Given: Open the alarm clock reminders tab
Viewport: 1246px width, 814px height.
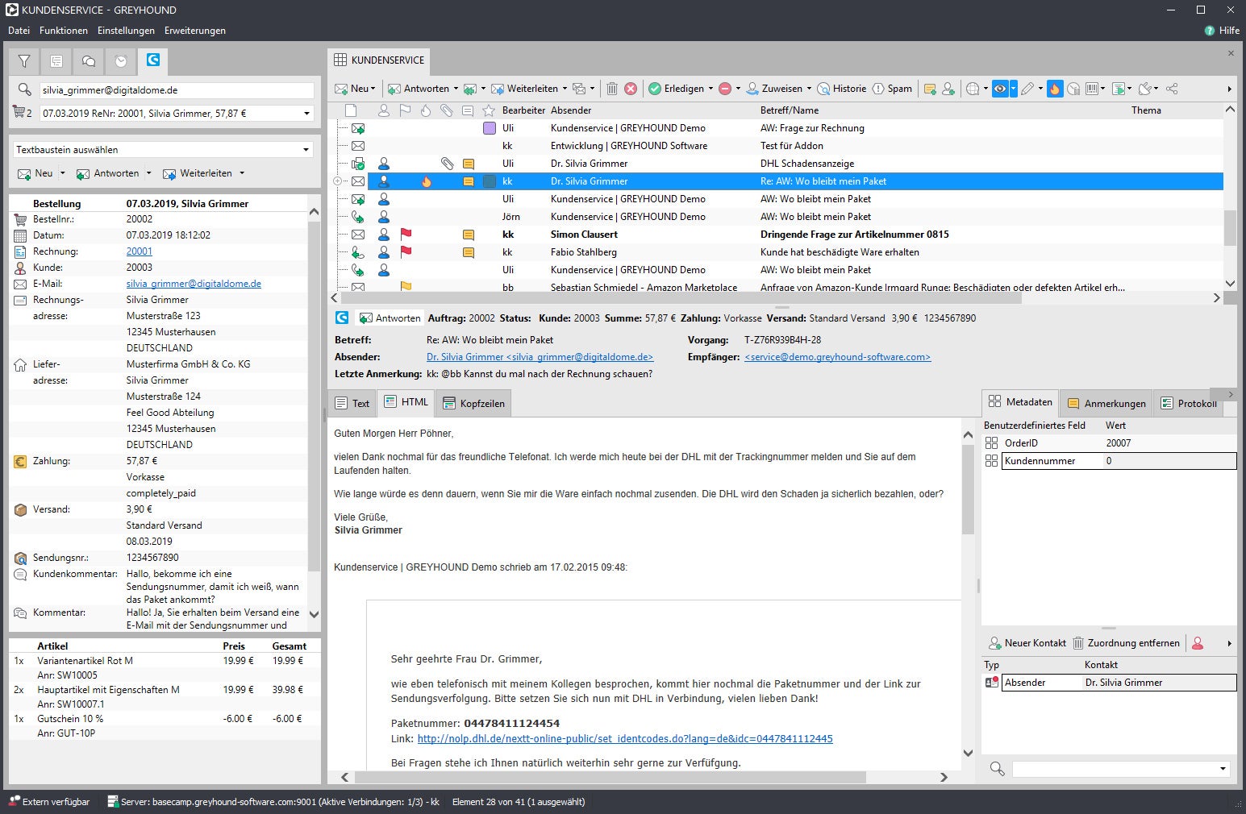Looking at the screenshot, I should pos(121,60).
